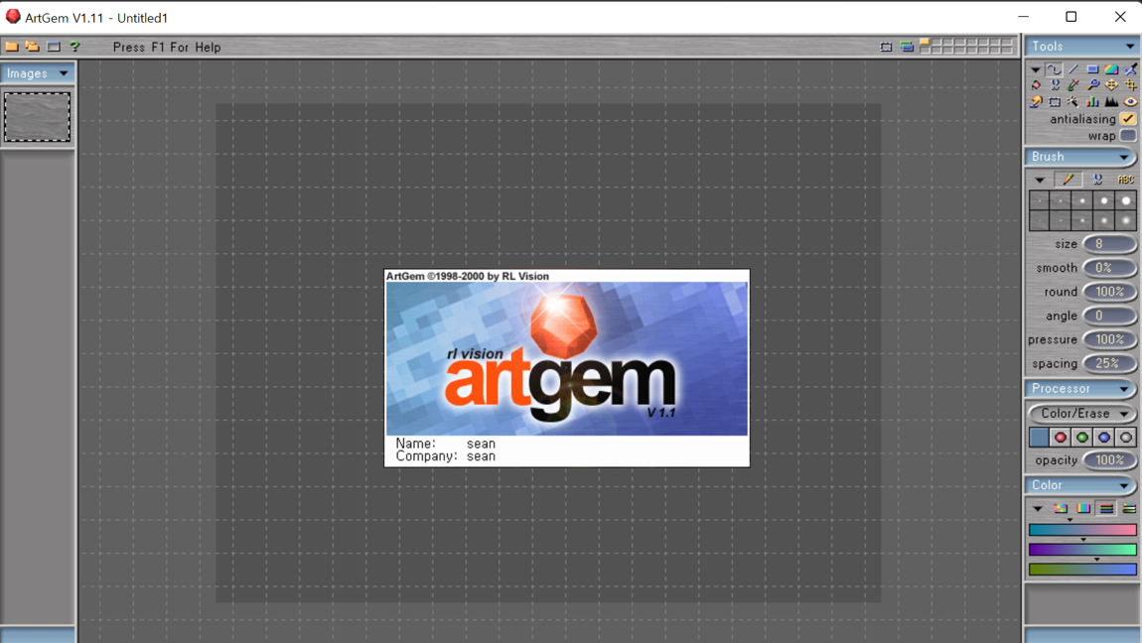This screenshot has height=643, width=1142.
Task: Open the small arrow menu in Tools panel
Action: point(1035,69)
